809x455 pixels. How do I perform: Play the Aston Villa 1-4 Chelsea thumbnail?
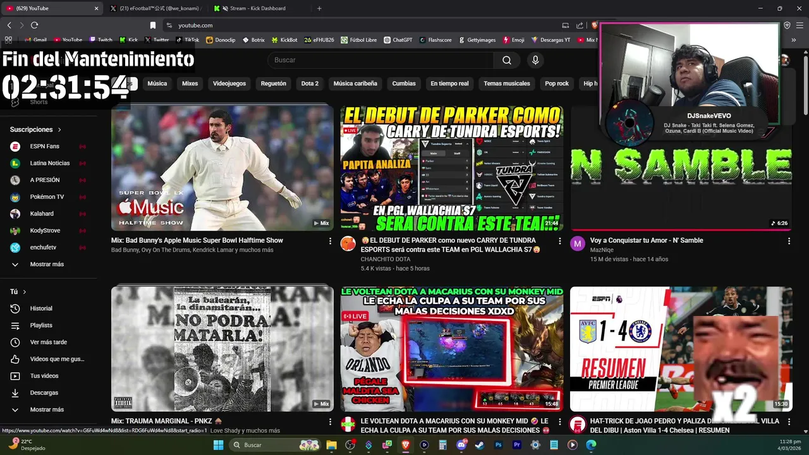681,349
